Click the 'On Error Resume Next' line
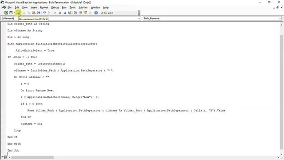The height and width of the screenshot is (160, 284). click(x=37, y=90)
